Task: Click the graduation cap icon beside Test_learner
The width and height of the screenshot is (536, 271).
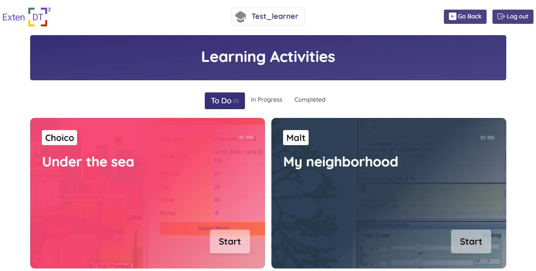Action: point(240,17)
